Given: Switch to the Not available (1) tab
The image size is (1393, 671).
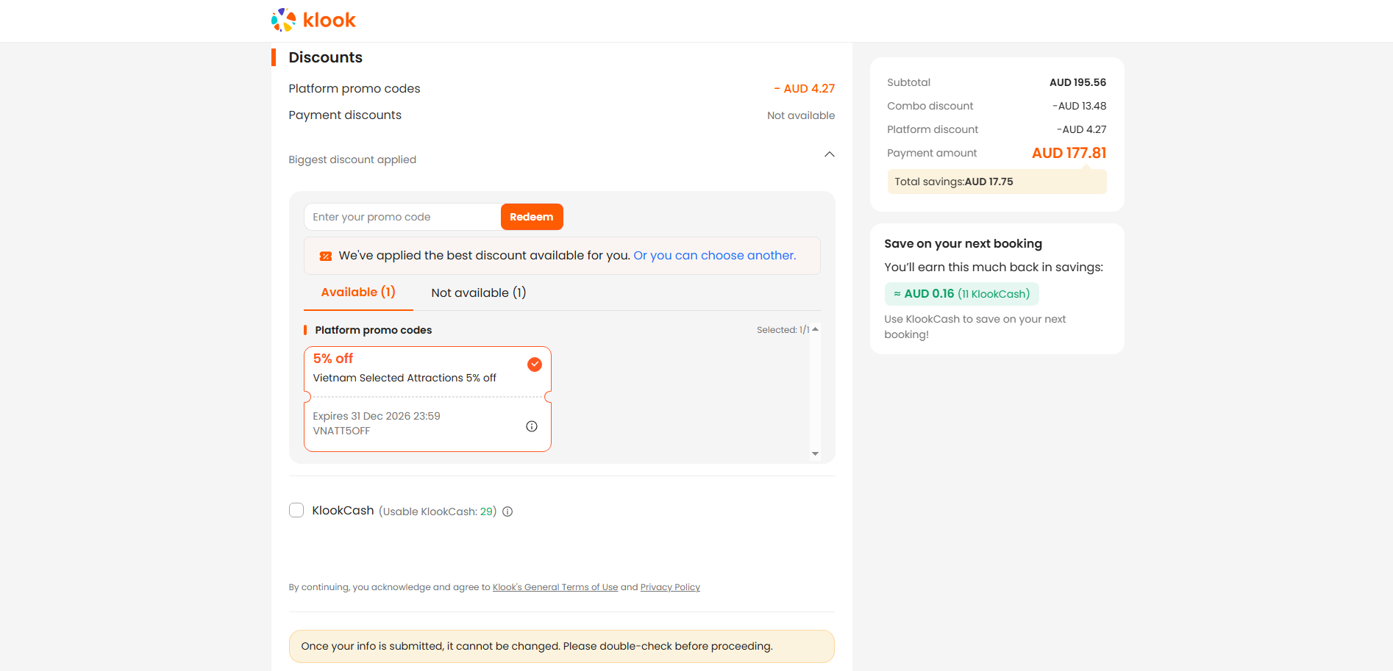Looking at the screenshot, I should tap(479, 293).
